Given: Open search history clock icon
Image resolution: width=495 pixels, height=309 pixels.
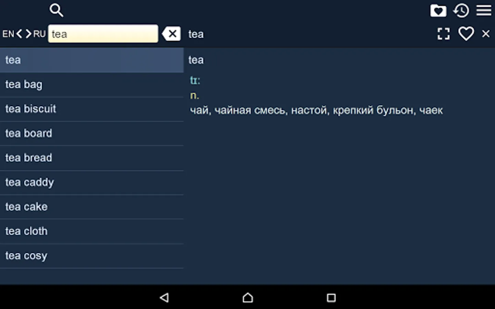Looking at the screenshot, I should click(461, 11).
